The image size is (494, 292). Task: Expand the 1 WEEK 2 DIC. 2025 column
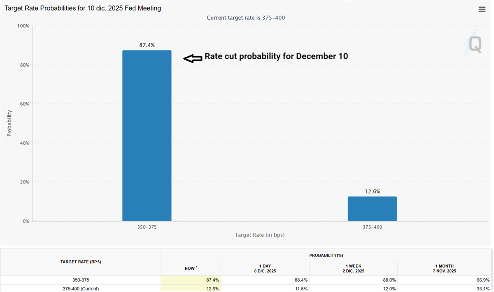353,268
